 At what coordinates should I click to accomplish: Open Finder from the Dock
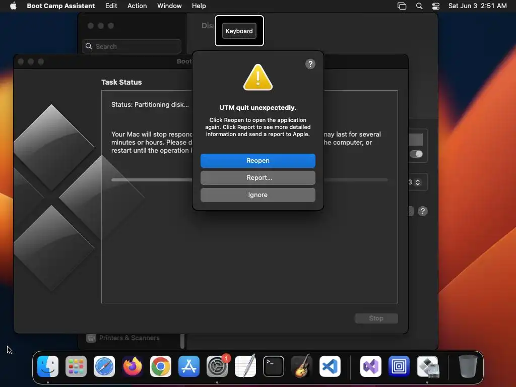tap(48, 366)
